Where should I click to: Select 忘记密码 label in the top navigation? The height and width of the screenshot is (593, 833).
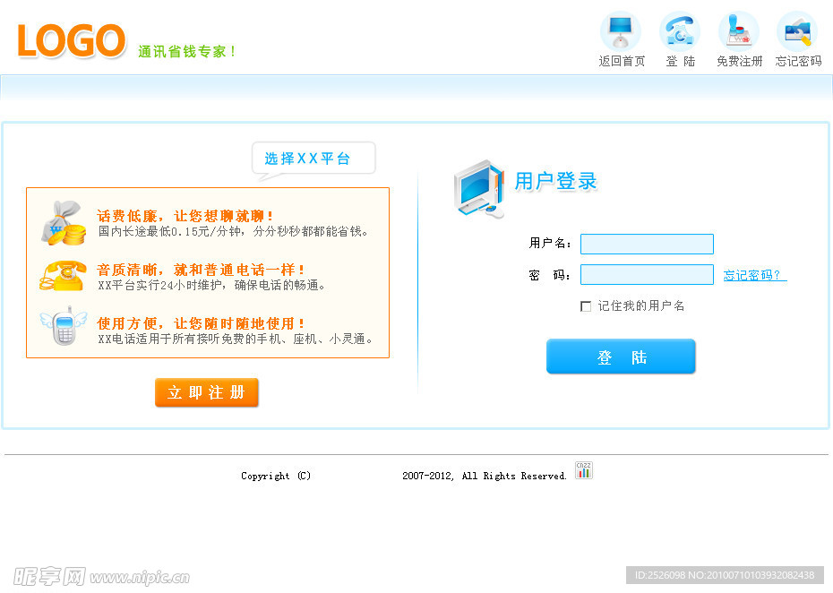point(798,62)
